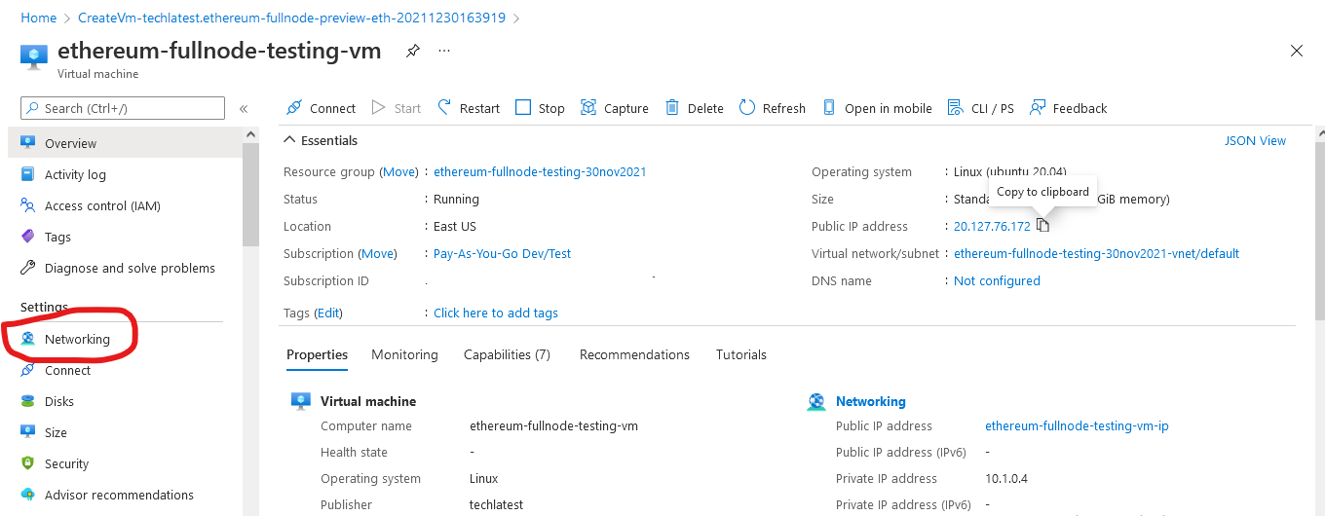
Task: Click Edit link next to Tags
Action: (x=327, y=313)
